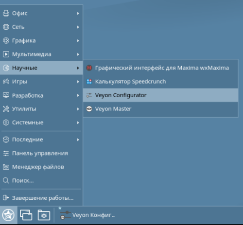Click the Speedcrunch calculator icon
243x225 pixels.
tap(89, 82)
